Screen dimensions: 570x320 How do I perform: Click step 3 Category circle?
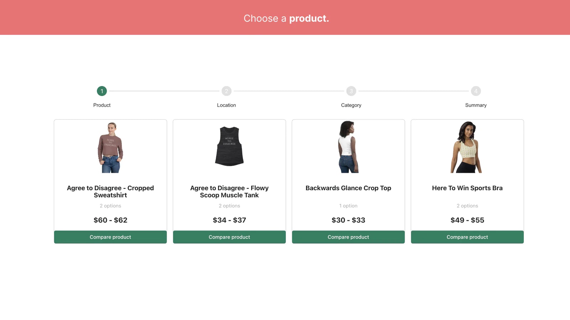[x=351, y=91]
